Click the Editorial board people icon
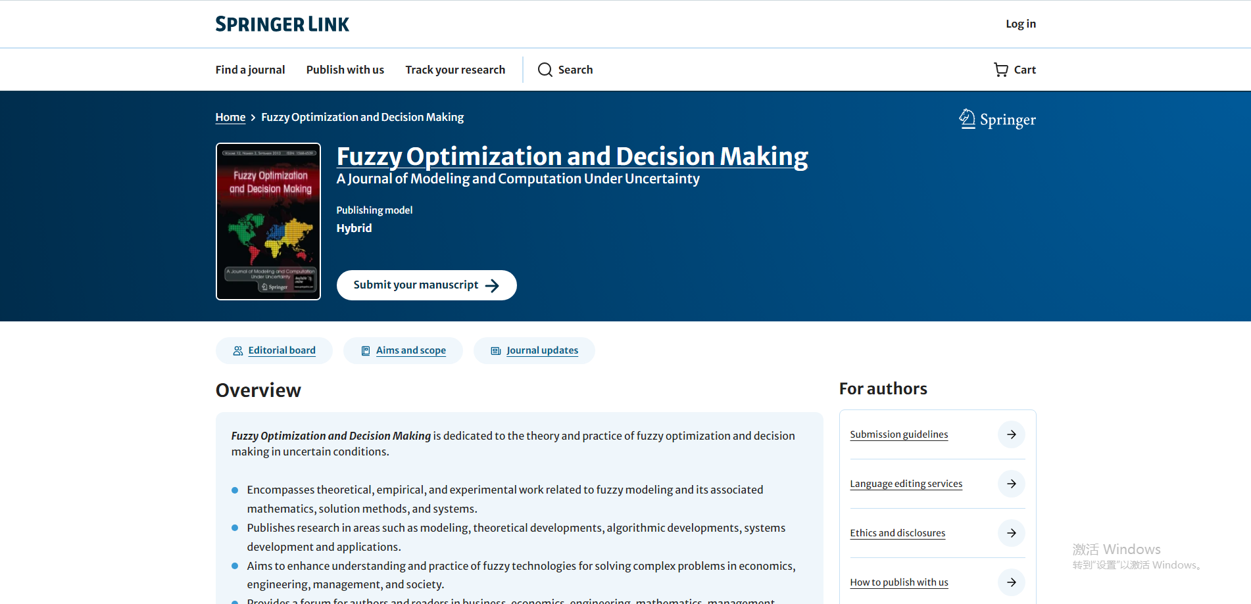This screenshot has width=1251, height=604. coord(238,351)
